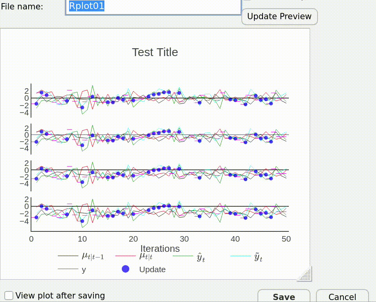Click the Save button
Image resolution: width=376 pixels, height=302 pixels.
click(x=284, y=297)
